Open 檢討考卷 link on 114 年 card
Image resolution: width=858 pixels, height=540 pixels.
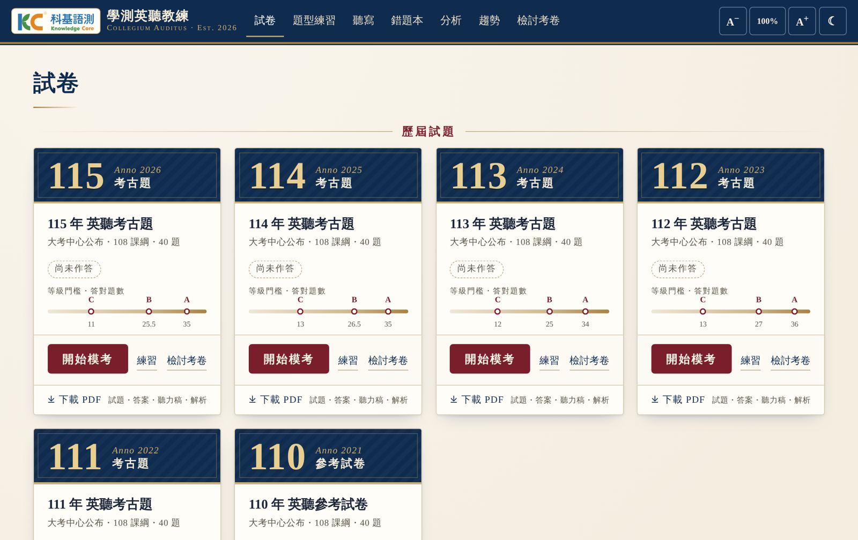click(388, 360)
